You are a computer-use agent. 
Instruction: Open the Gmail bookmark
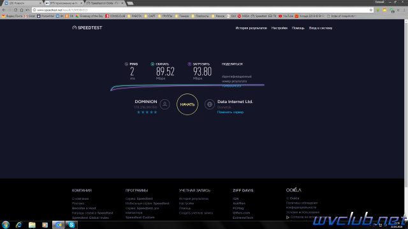tap(30, 16)
